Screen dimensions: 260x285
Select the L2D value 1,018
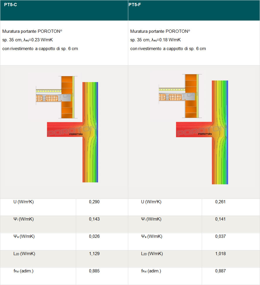pyautogui.click(x=220, y=254)
